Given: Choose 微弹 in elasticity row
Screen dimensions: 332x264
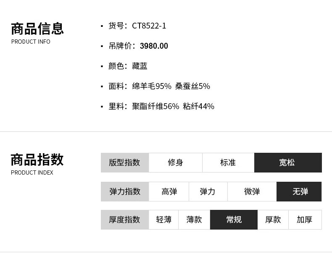Looking at the screenshot, I should (252, 191).
